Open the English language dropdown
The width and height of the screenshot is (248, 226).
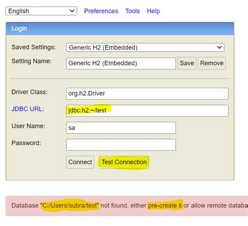pos(41,11)
